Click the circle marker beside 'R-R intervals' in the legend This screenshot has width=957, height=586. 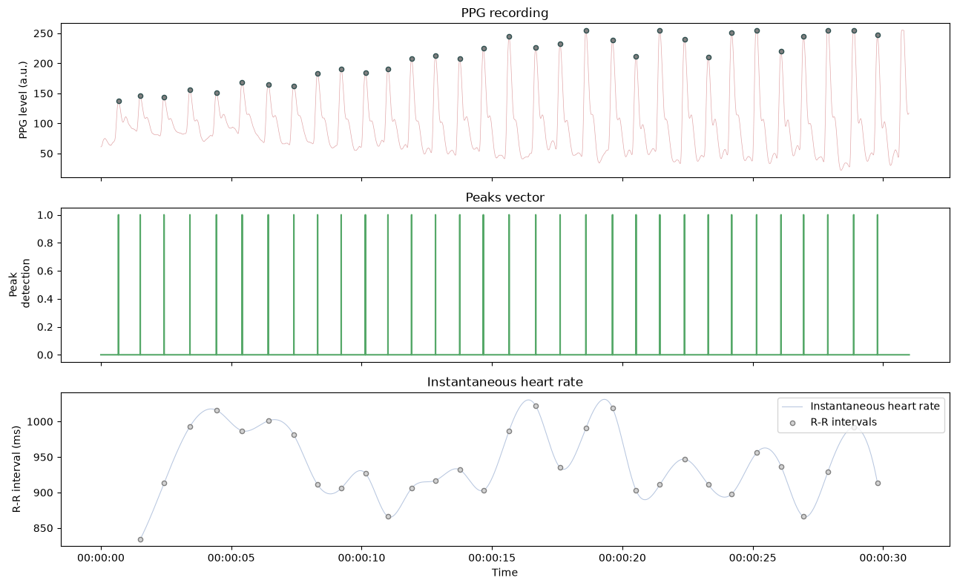tap(792, 423)
